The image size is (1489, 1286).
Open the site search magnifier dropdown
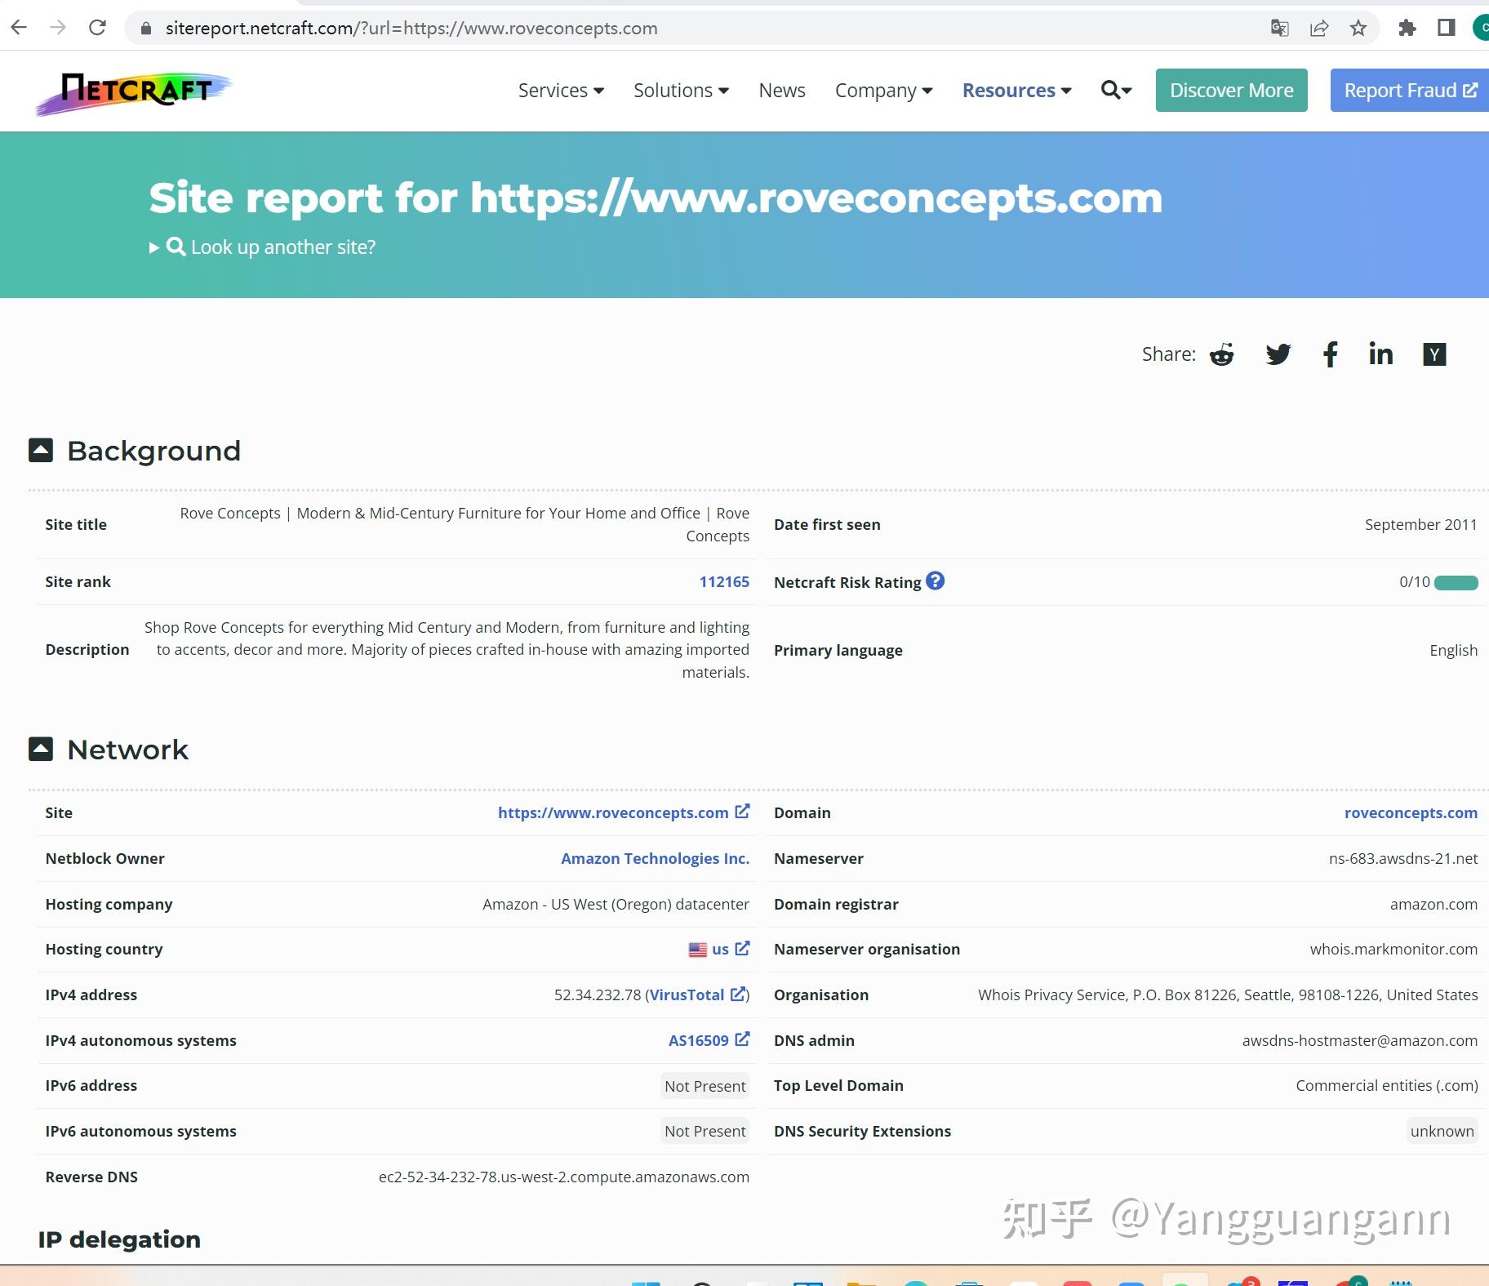tap(1116, 91)
